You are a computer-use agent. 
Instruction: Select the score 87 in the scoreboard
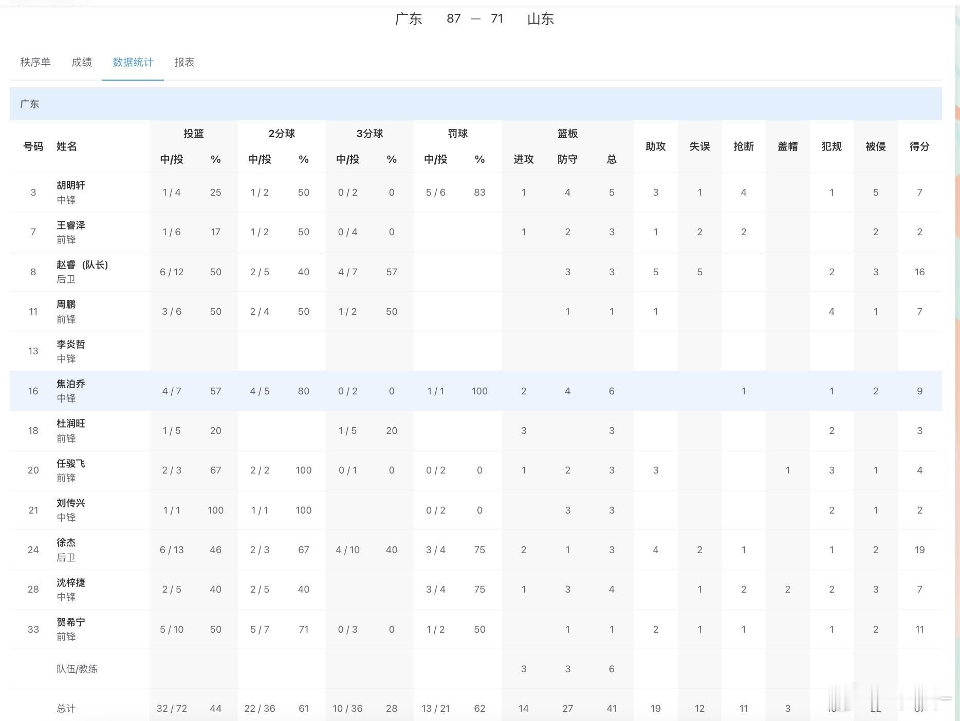tap(453, 18)
